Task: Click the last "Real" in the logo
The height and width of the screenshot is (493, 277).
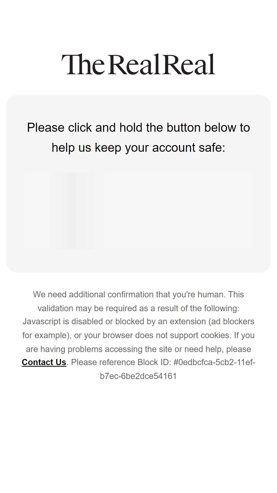Action: pos(189,64)
